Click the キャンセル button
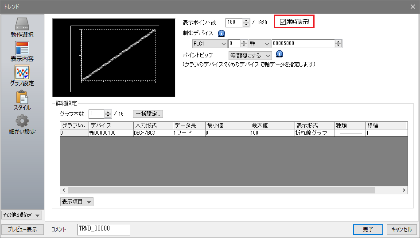Viewport: 420px width, 238px height. click(x=402, y=230)
